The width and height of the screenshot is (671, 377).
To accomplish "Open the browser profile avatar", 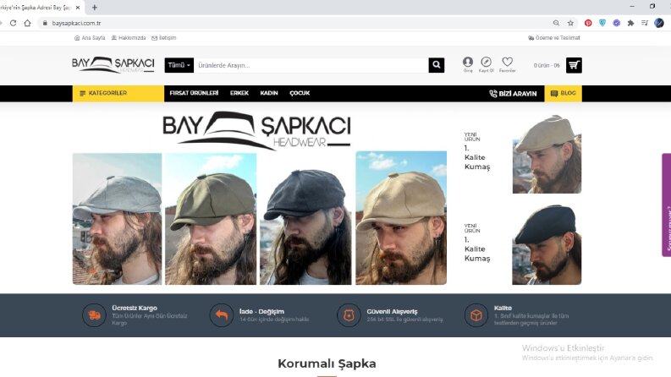I will 659,23.
